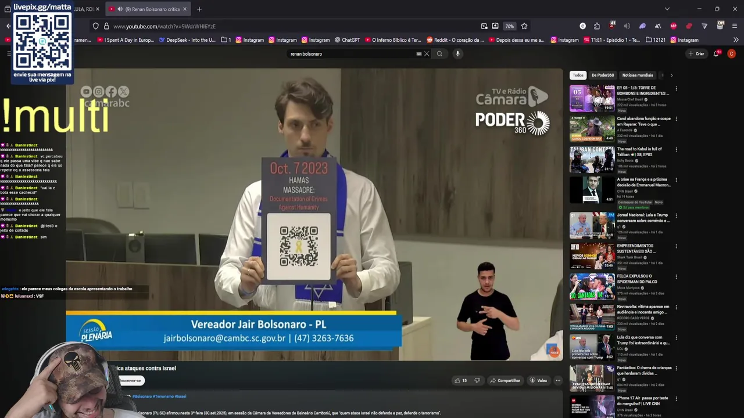The height and width of the screenshot is (418, 744).
Task: Clear the YouTube search text with X
Action: (x=427, y=54)
